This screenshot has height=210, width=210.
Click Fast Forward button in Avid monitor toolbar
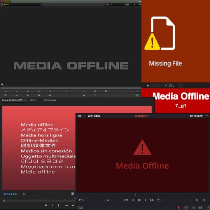17,91
